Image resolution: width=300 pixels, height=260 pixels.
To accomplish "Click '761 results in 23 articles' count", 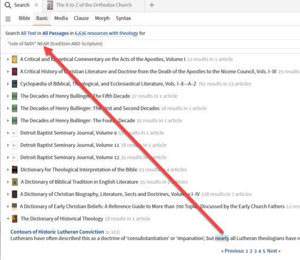I will pos(225,84).
